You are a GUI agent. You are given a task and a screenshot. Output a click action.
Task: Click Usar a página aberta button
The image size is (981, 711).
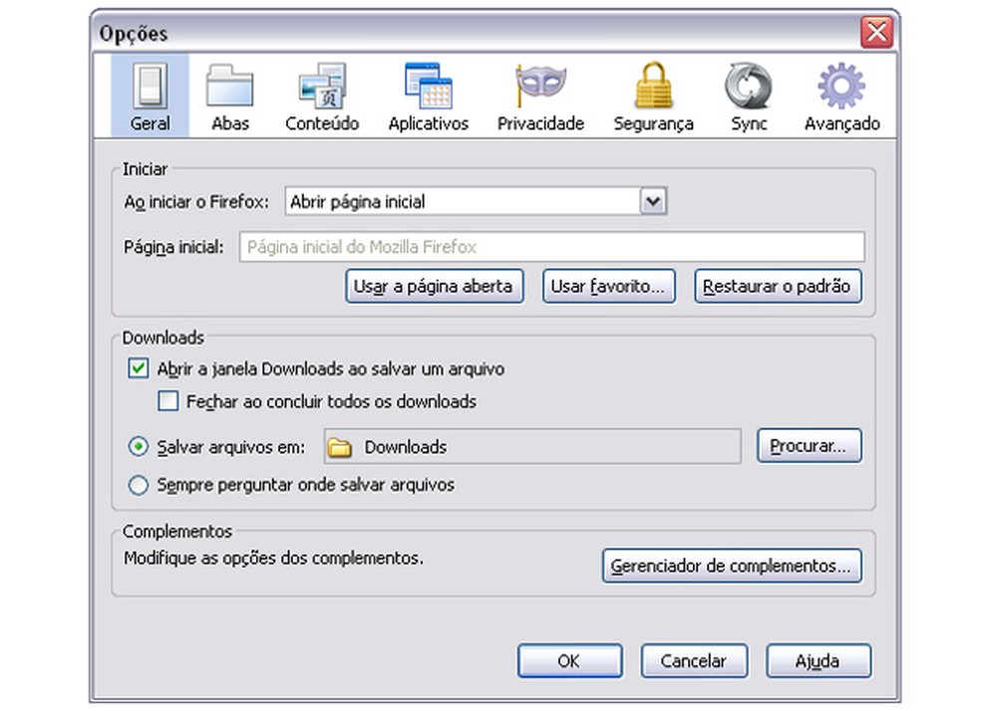click(x=435, y=286)
